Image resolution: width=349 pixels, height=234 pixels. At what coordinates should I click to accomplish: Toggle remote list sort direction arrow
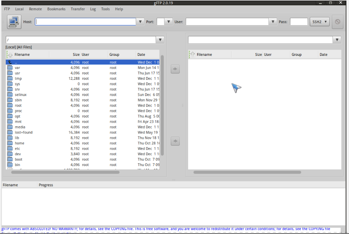(192, 54)
